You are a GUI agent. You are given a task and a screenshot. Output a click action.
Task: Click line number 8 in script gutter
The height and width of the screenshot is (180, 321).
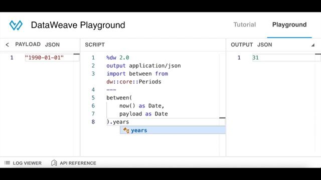pos(93,122)
